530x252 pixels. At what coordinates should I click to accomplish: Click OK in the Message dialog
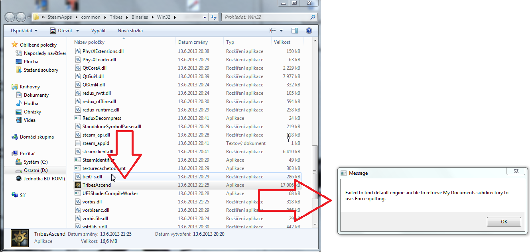pyautogui.click(x=504, y=222)
